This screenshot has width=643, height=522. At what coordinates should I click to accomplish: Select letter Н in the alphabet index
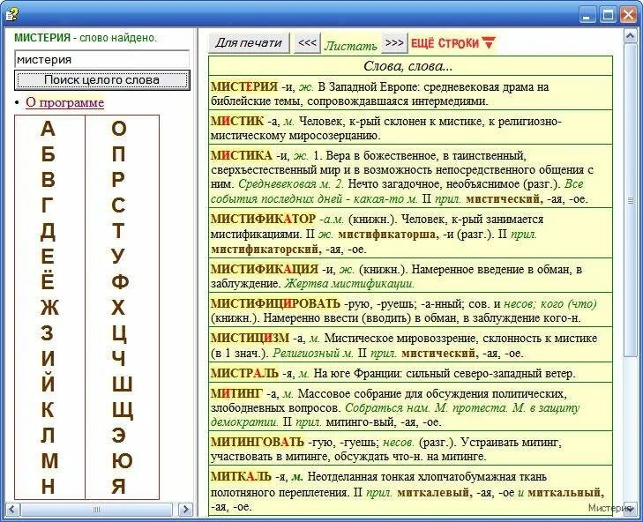(x=48, y=487)
